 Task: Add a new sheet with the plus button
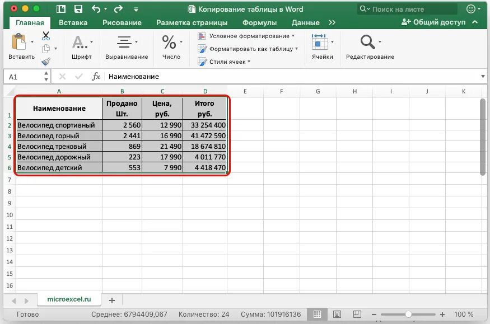click(x=112, y=300)
